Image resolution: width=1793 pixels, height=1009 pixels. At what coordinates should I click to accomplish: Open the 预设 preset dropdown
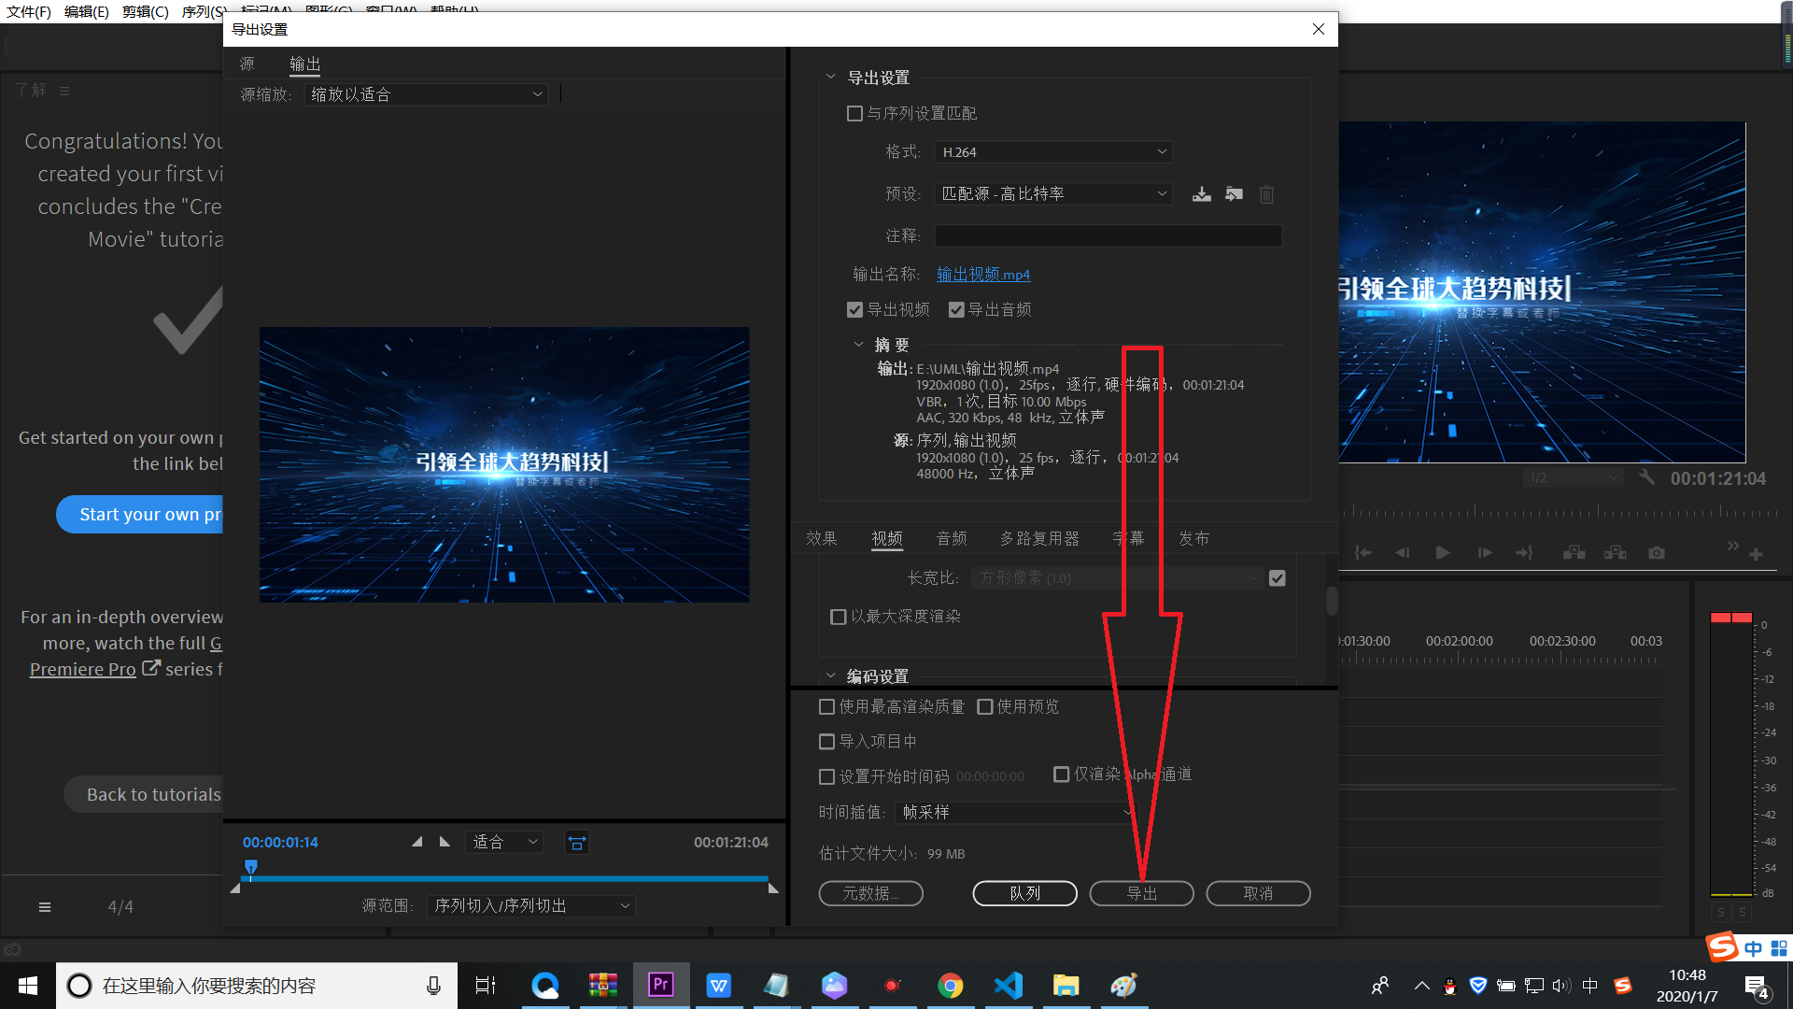tap(1052, 193)
